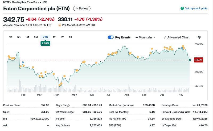The image size is (213, 131).
Task: Click the Open value 351.96
Action: click(x=45, y=112)
